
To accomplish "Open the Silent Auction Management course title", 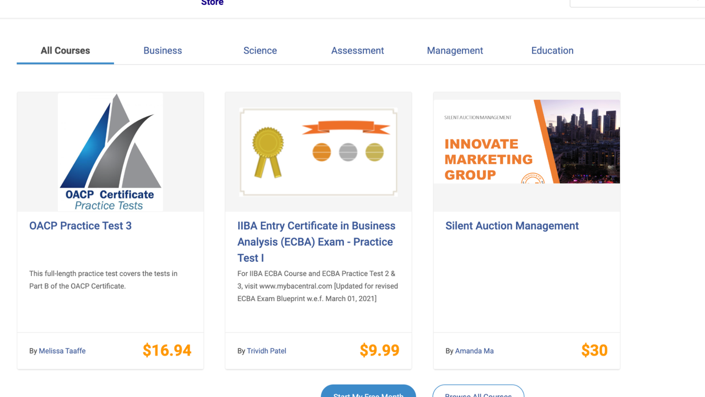I will coord(512,226).
